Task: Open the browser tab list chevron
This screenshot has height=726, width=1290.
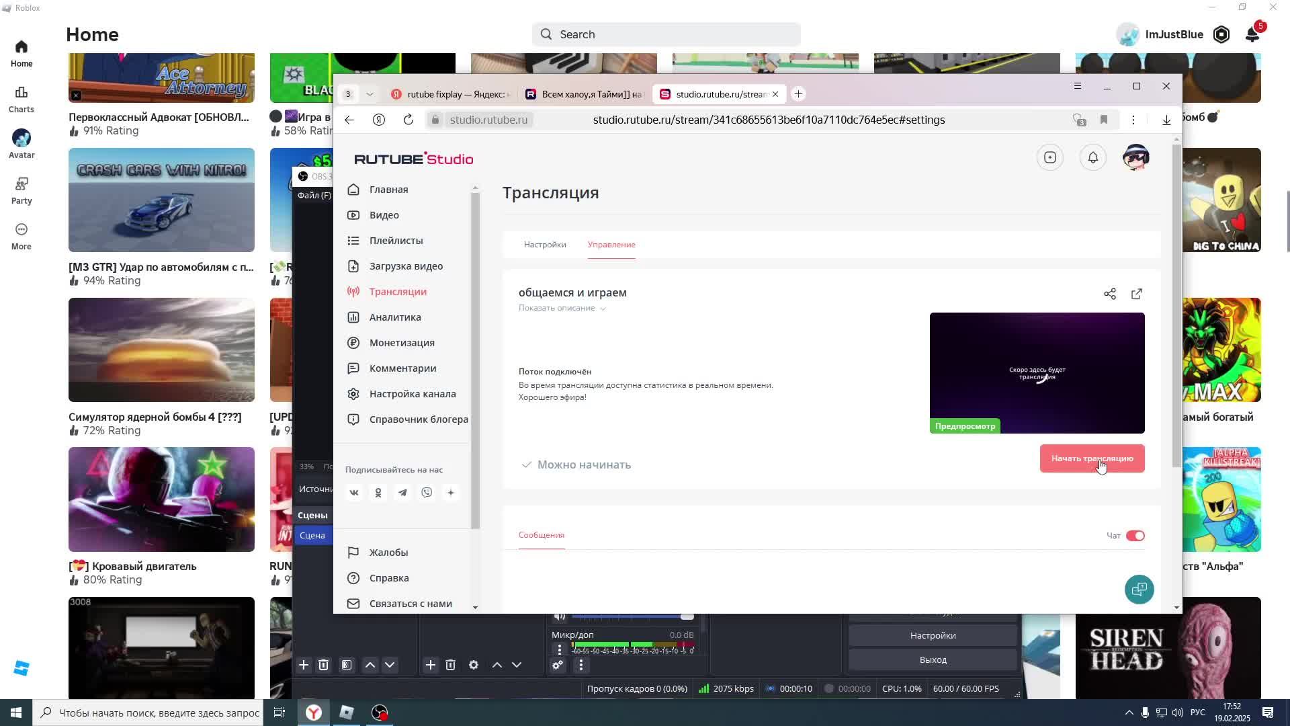Action: (370, 94)
